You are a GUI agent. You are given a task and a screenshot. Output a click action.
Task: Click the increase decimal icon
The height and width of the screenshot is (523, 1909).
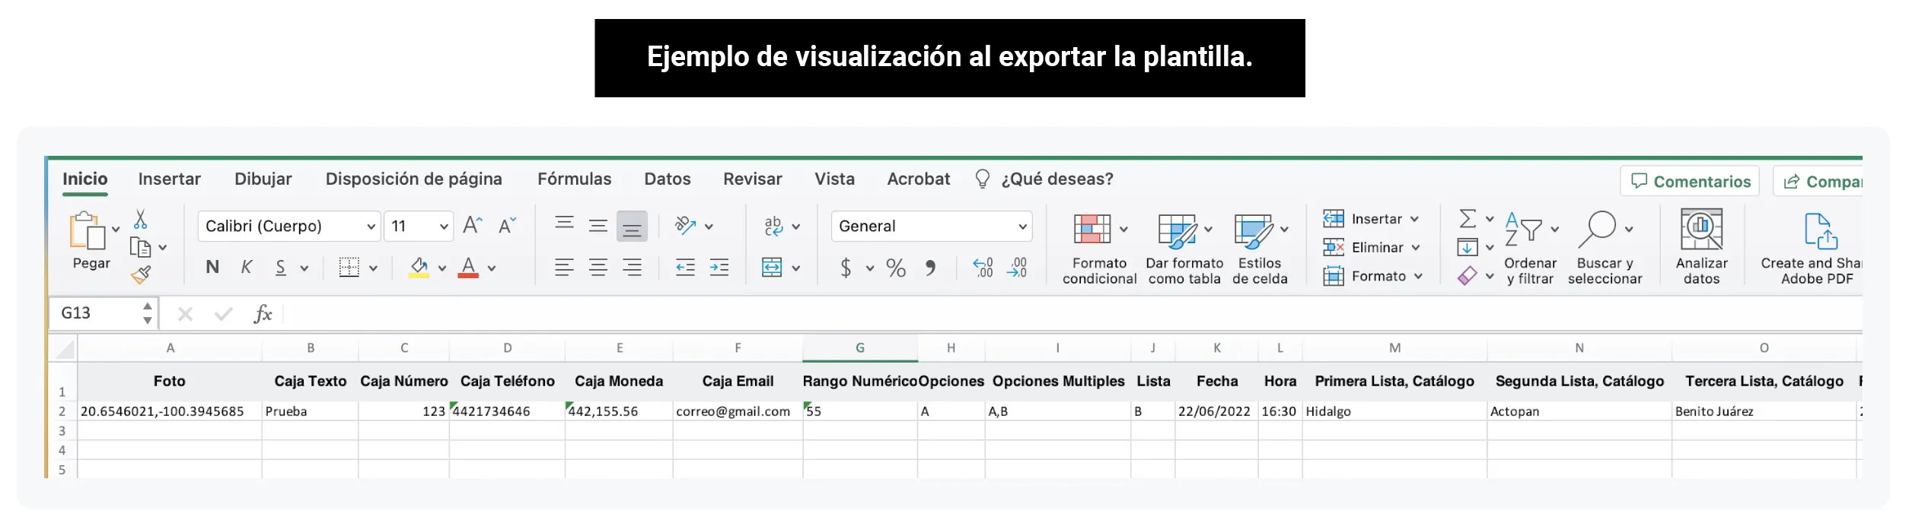click(983, 268)
